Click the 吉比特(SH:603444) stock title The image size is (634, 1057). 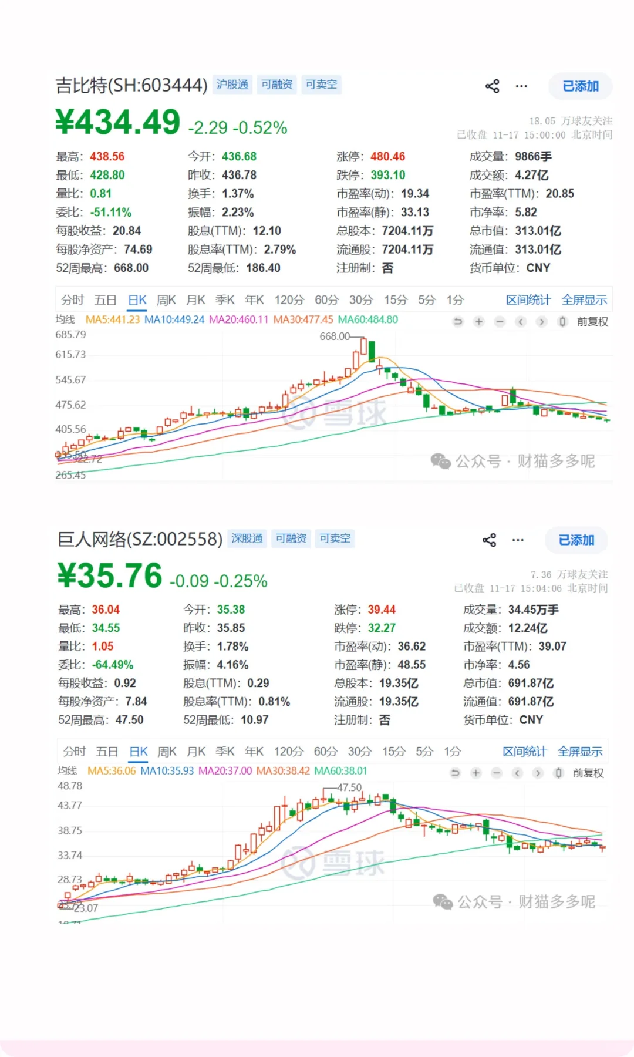(131, 86)
